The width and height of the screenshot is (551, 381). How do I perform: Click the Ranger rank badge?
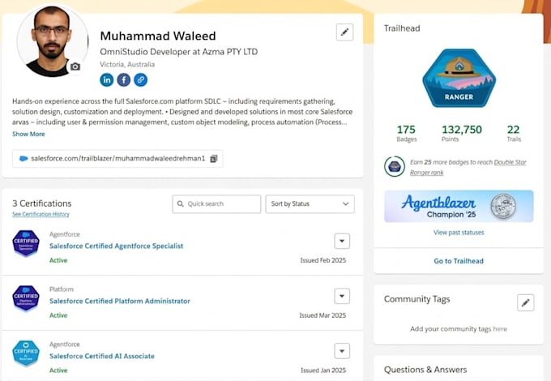tap(459, 78)
